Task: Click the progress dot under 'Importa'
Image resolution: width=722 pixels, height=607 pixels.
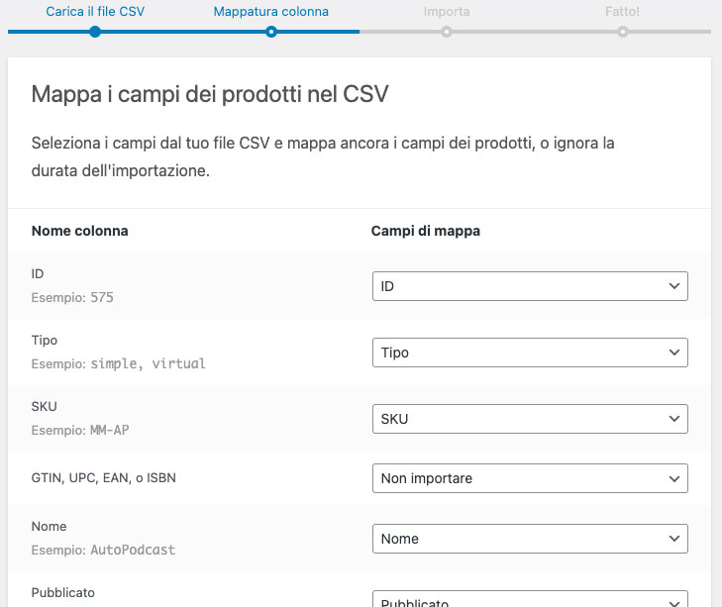Action: pyautogui.click(x=447, y=32)
